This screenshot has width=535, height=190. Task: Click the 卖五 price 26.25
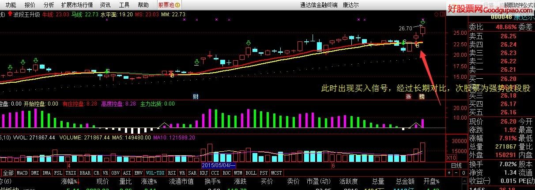(509, 36)
